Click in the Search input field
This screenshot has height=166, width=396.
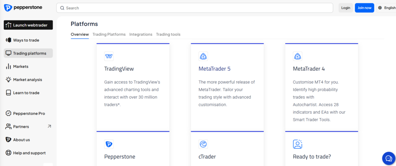pyautogui.click(x=195, y=8)
